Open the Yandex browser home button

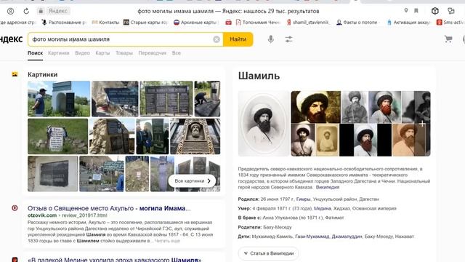tap(10, 11)
